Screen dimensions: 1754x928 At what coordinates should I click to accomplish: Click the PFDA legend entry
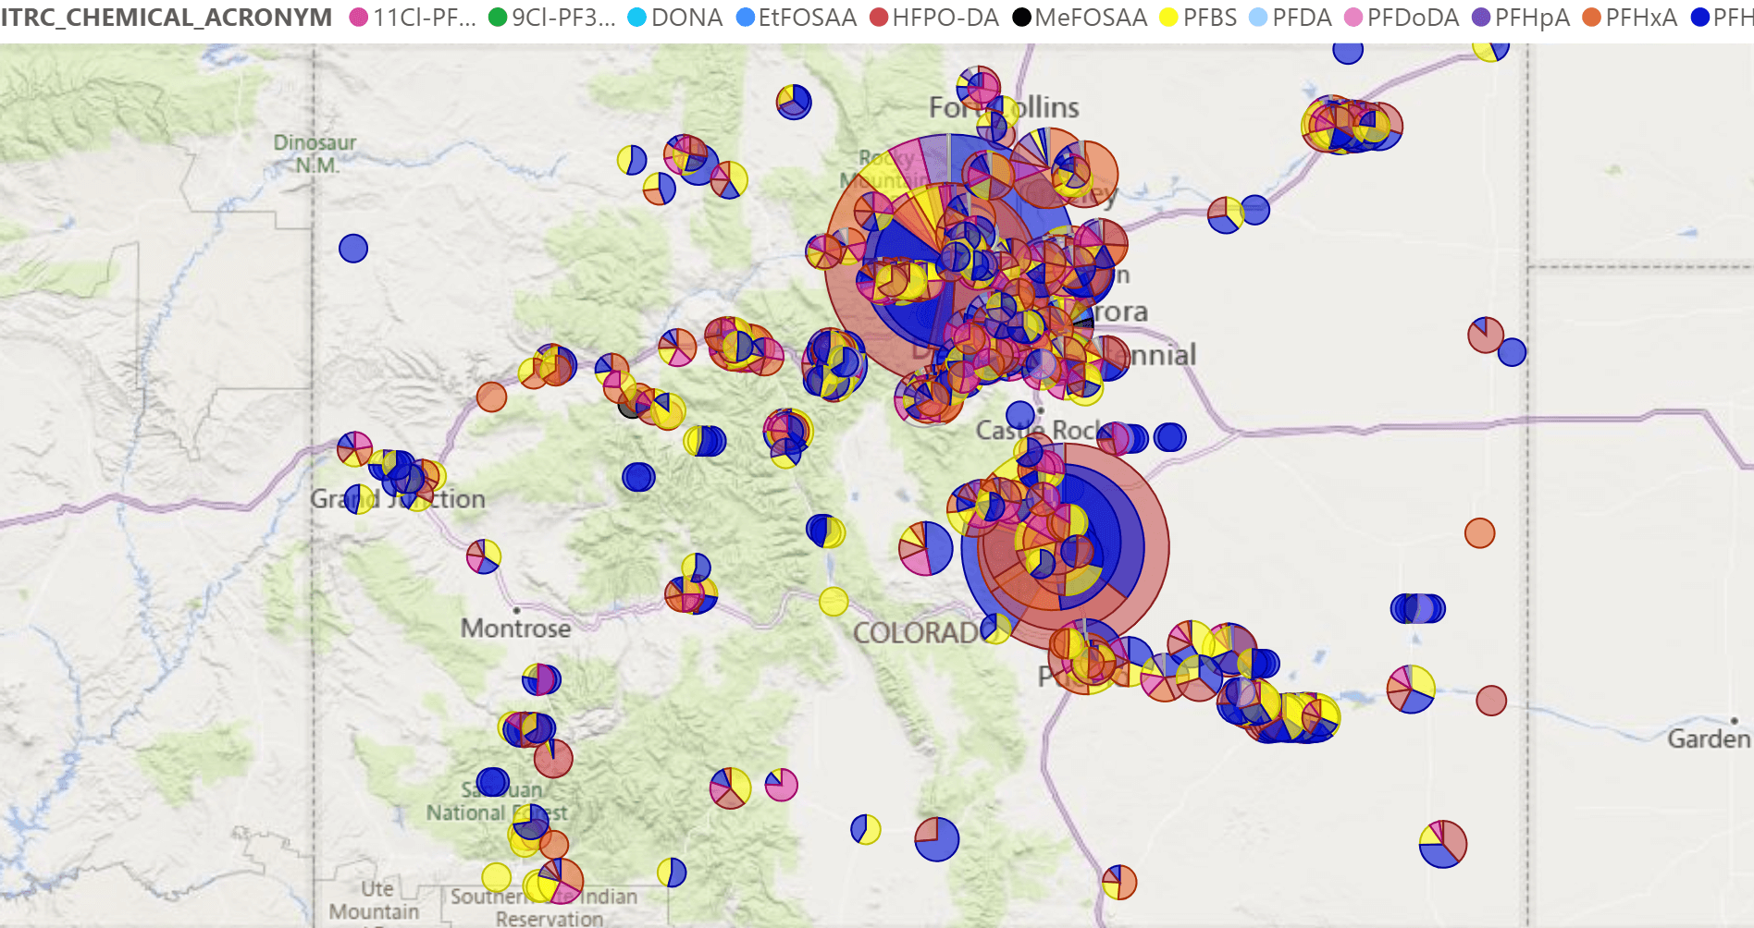(x=1291, y=18)
